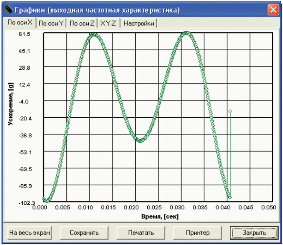Image resolution: width=283 pixels, height=245 pixels.
Task: Click the Закрыть button
Action: 254,233
